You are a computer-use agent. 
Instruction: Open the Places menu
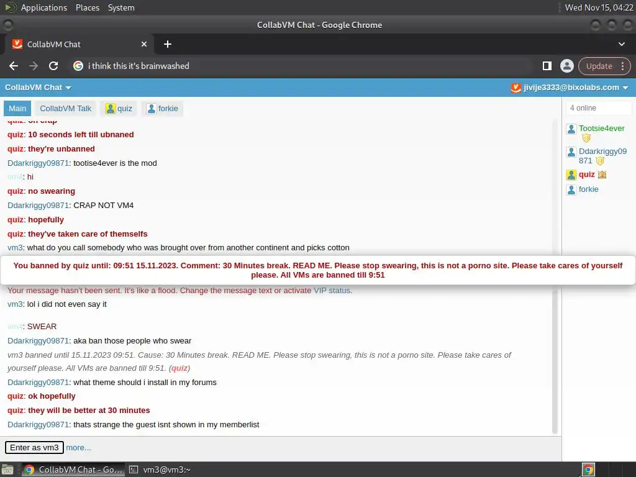pyautogui.click(x=88, y=7)
